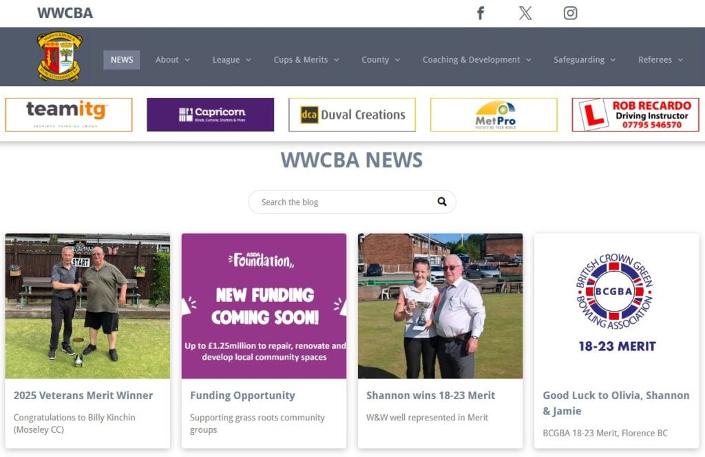705x457 pixels.
Task: Open the Capricorn sponsor banner
Action: coord(211,115)
